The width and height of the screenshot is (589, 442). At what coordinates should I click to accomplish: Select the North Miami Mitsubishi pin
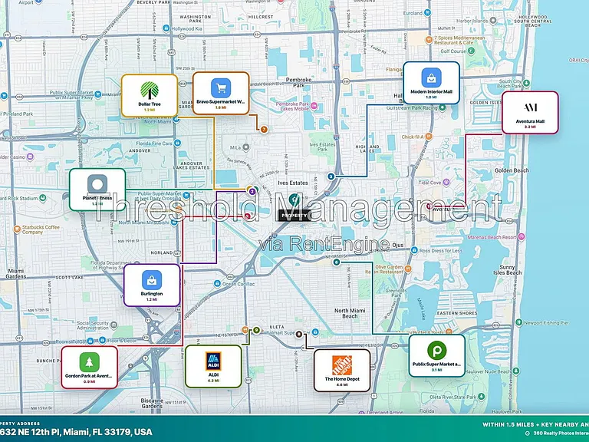[x=175, y=222]
